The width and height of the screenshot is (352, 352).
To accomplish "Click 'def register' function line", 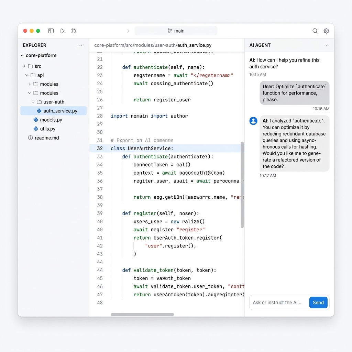I will 161,213.
